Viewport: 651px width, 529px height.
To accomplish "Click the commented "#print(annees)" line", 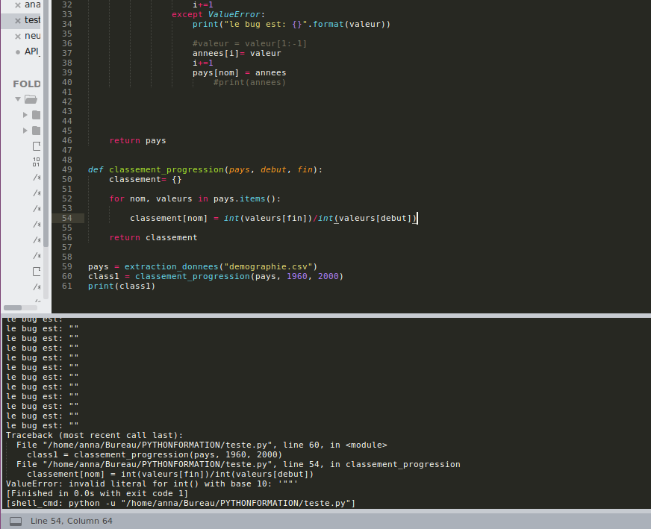I will click(x=249, y=82).
